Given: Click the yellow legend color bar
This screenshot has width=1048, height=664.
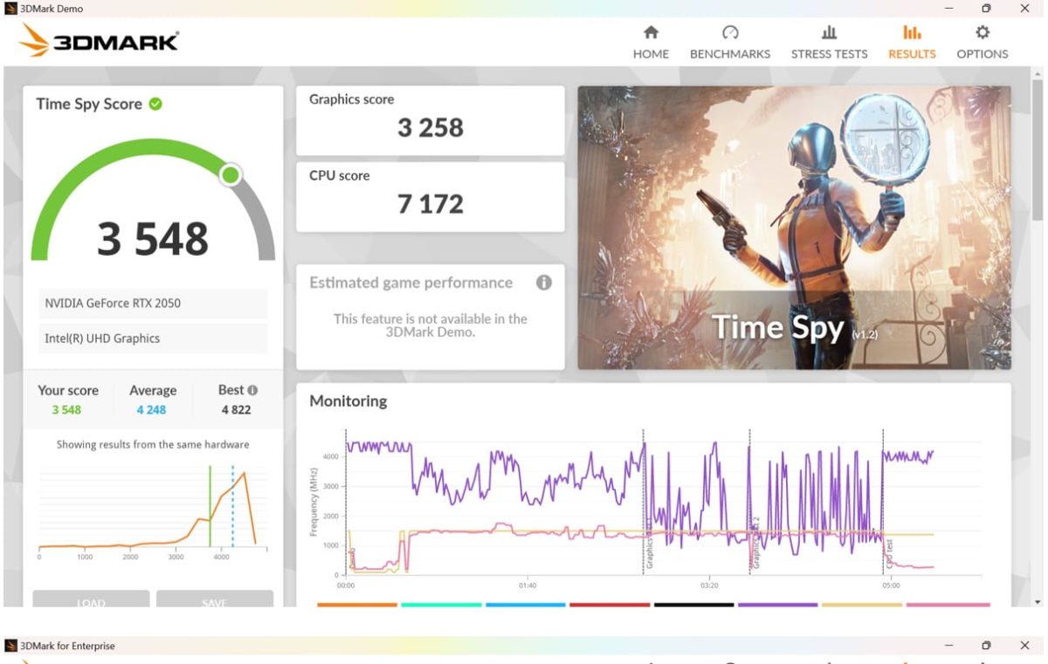Looking at the screenshot, I should click(862, 604).
